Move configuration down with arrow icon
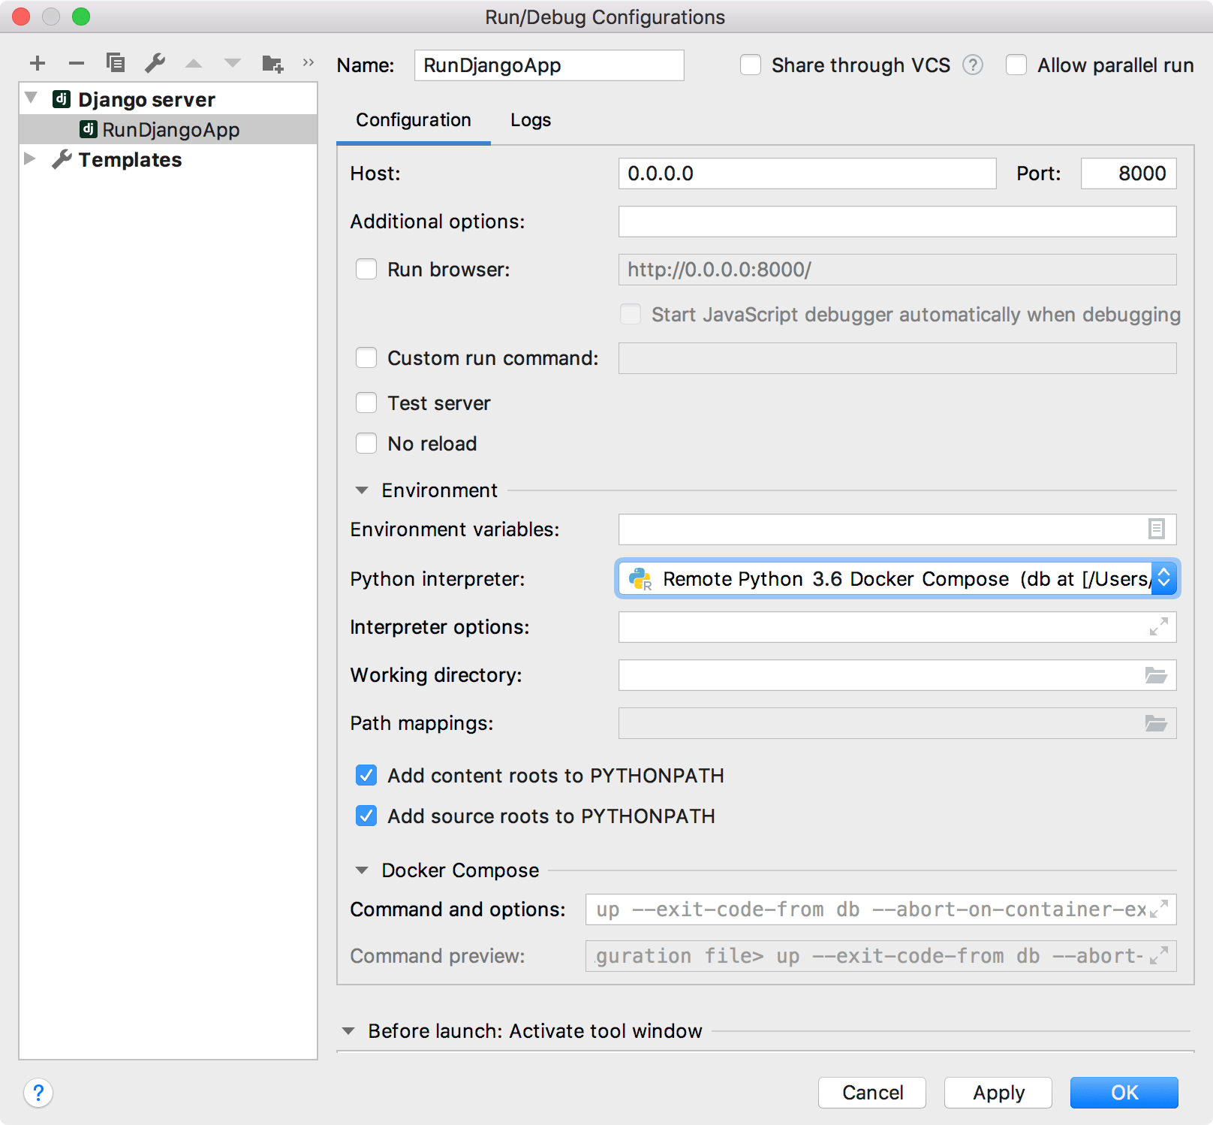Viewport: 1213px width, 1125px height. tap(233, 63)
